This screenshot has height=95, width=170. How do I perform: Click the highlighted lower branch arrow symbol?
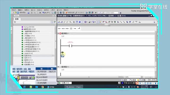coord(63,56)
